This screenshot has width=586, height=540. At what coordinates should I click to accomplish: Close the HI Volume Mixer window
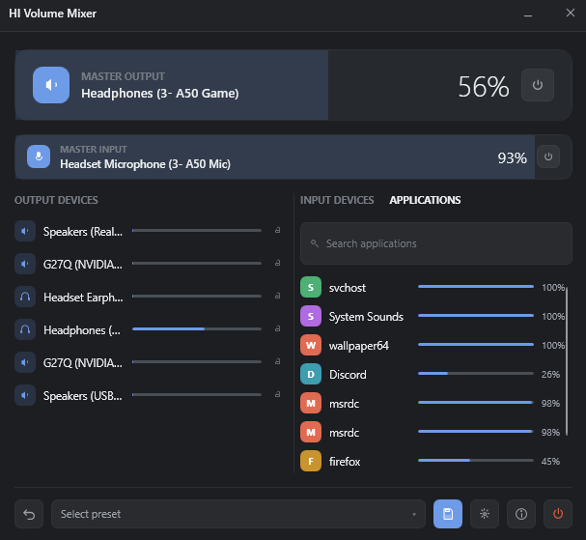coord(570,13)
